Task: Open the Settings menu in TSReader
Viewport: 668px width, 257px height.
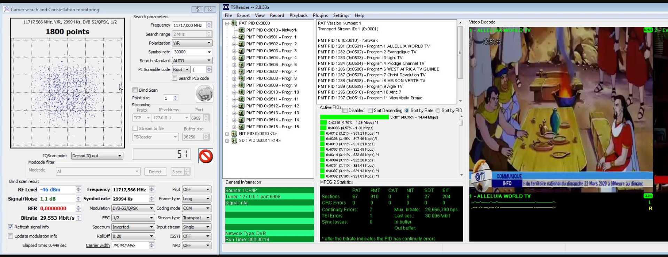Action: pyautogui.click(x=341, y=15)
